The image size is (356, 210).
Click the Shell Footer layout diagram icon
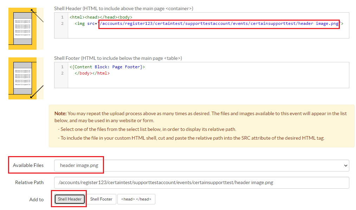click(x=26, y=78)
